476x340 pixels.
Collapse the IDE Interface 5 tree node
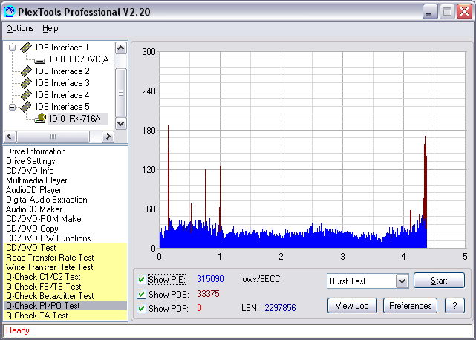(x=12, y=107)
